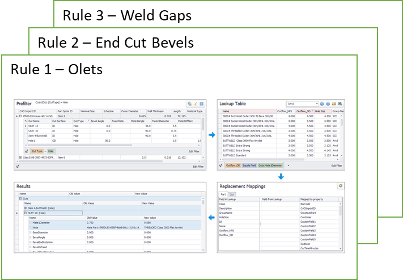
Task: Toggle the Note row checkbox in Results
Action: [30, 227]
